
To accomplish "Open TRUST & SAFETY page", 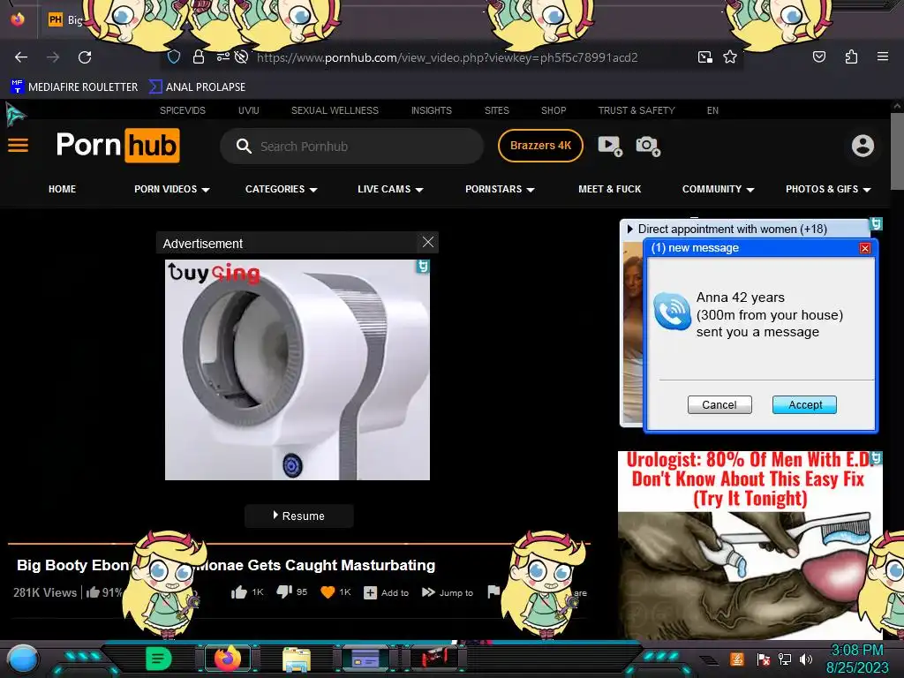I will pyautogui.click(x=636, y=110).
